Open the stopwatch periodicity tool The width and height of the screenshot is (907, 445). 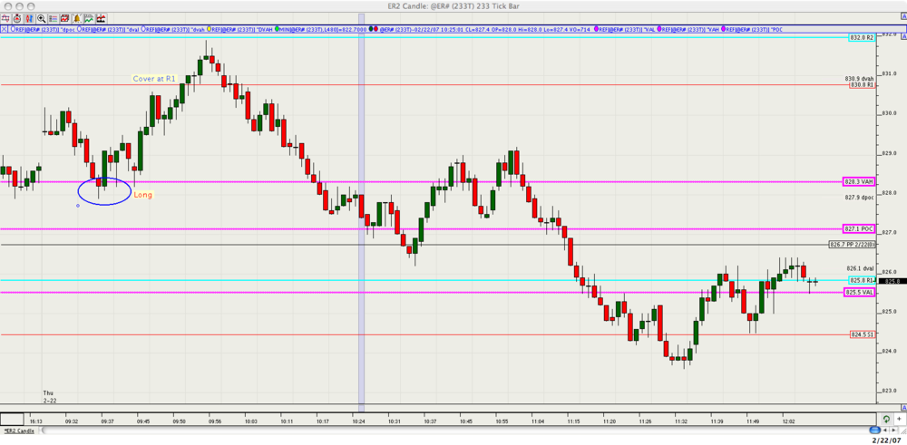pos(17,18)
